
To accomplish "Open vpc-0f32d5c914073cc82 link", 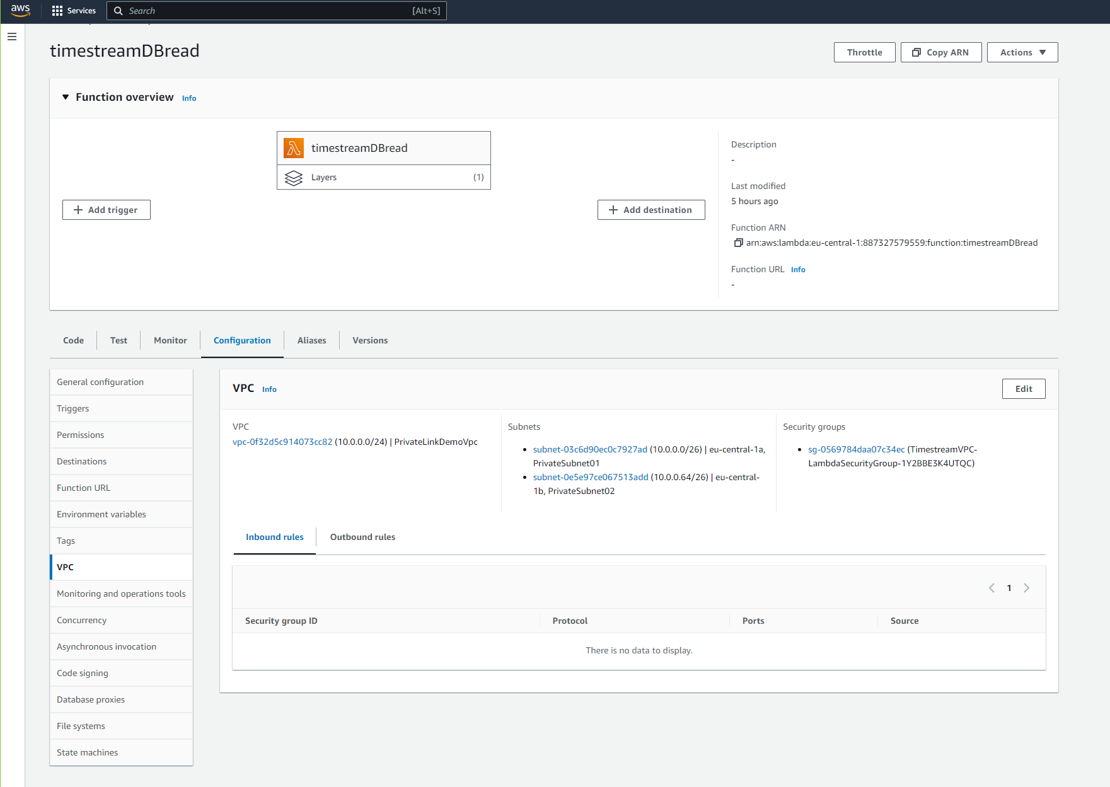I will click(282, 442).
